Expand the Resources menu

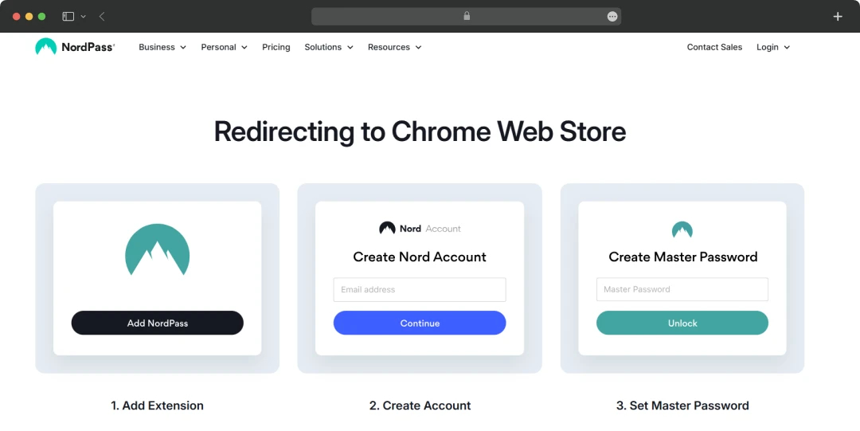point(394,47)
